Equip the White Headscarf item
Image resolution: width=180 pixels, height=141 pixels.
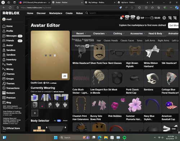(81, 52)
